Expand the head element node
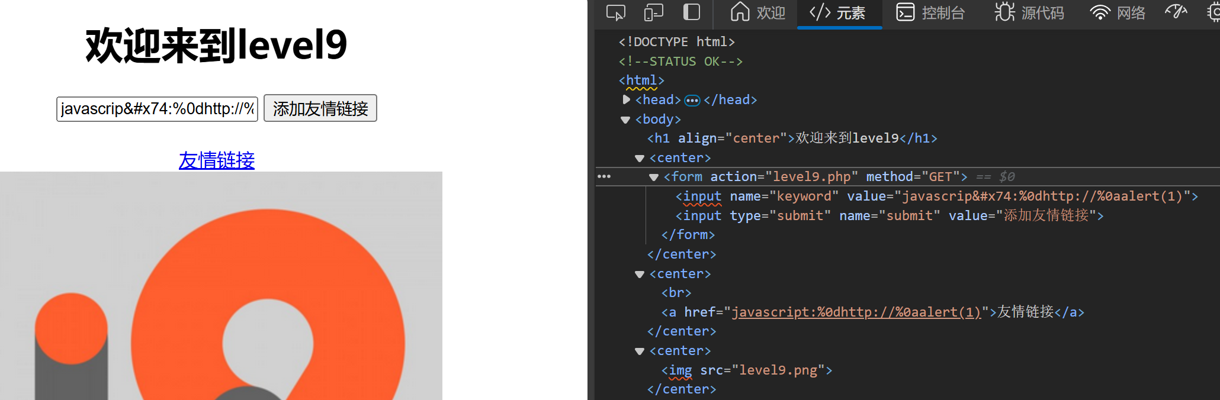This screenshot has width=1220, height=400. [626, 99]
